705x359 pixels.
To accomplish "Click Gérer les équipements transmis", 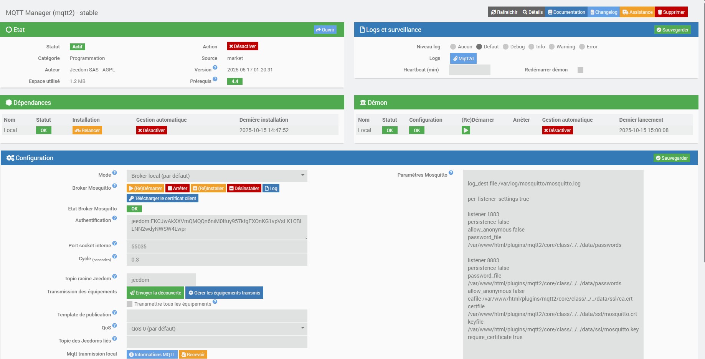I will (224, 293).
